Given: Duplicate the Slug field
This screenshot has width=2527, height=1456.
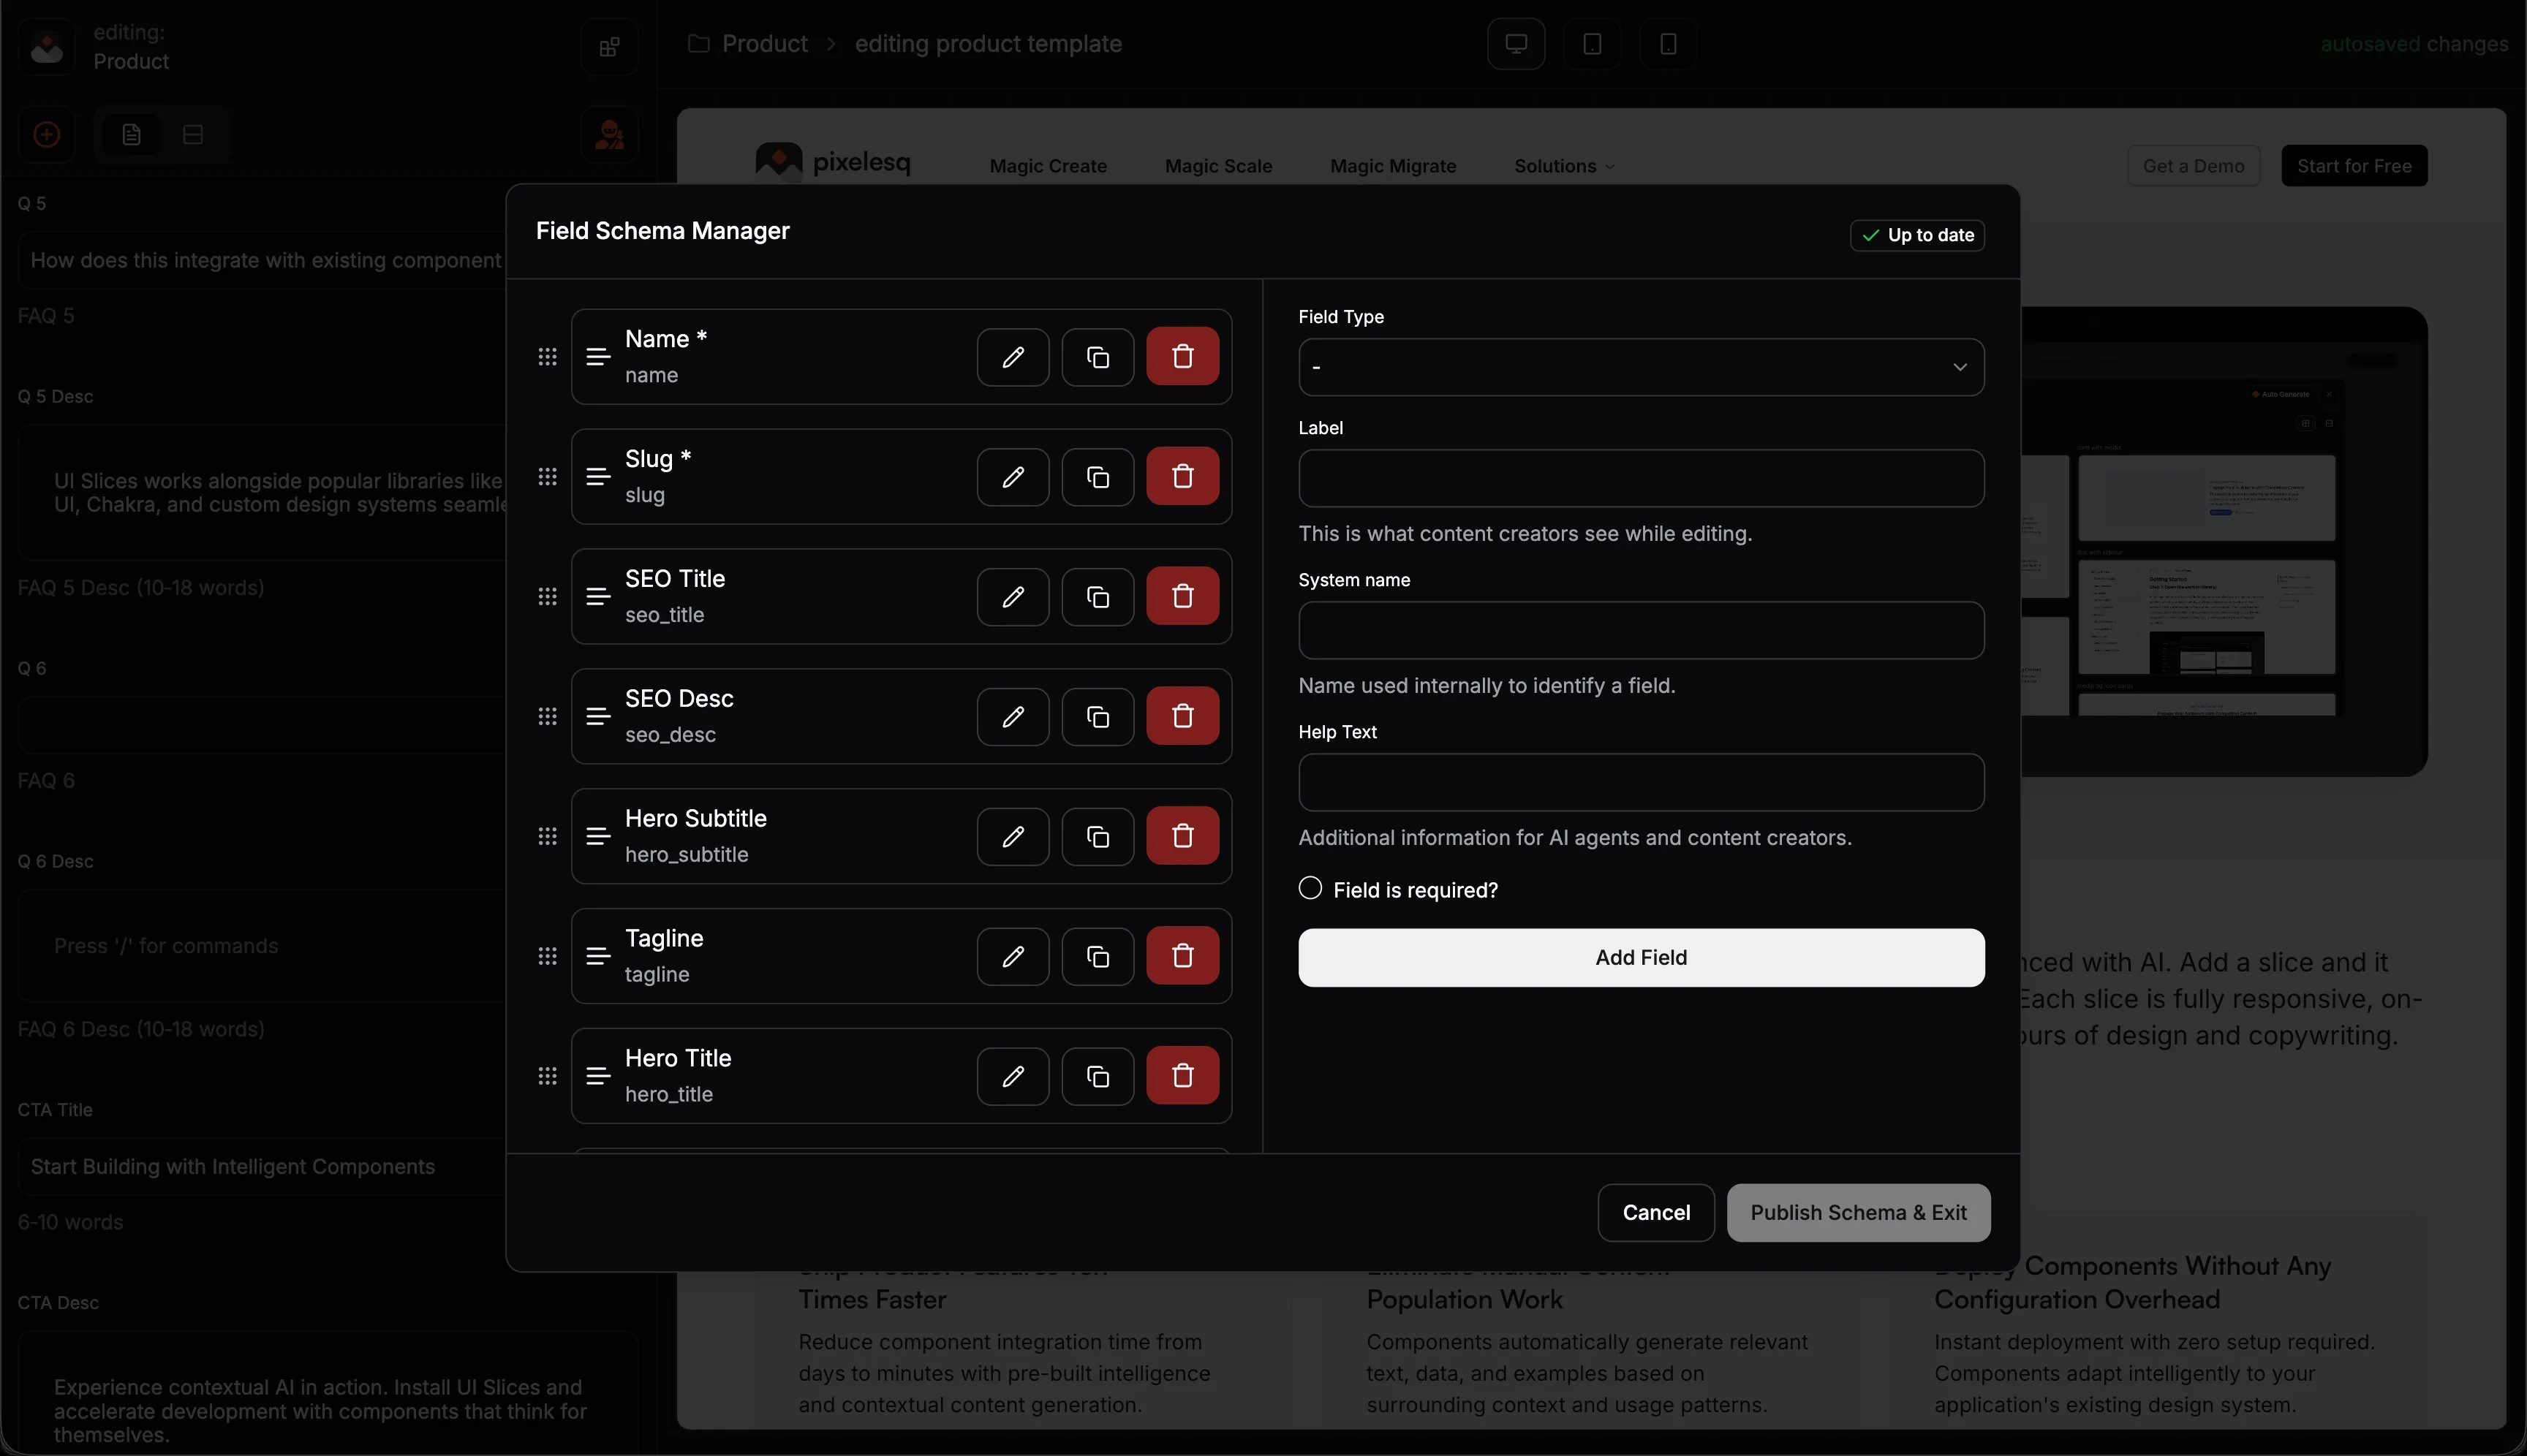Looking at the screenshot, I should (1098, 477).
